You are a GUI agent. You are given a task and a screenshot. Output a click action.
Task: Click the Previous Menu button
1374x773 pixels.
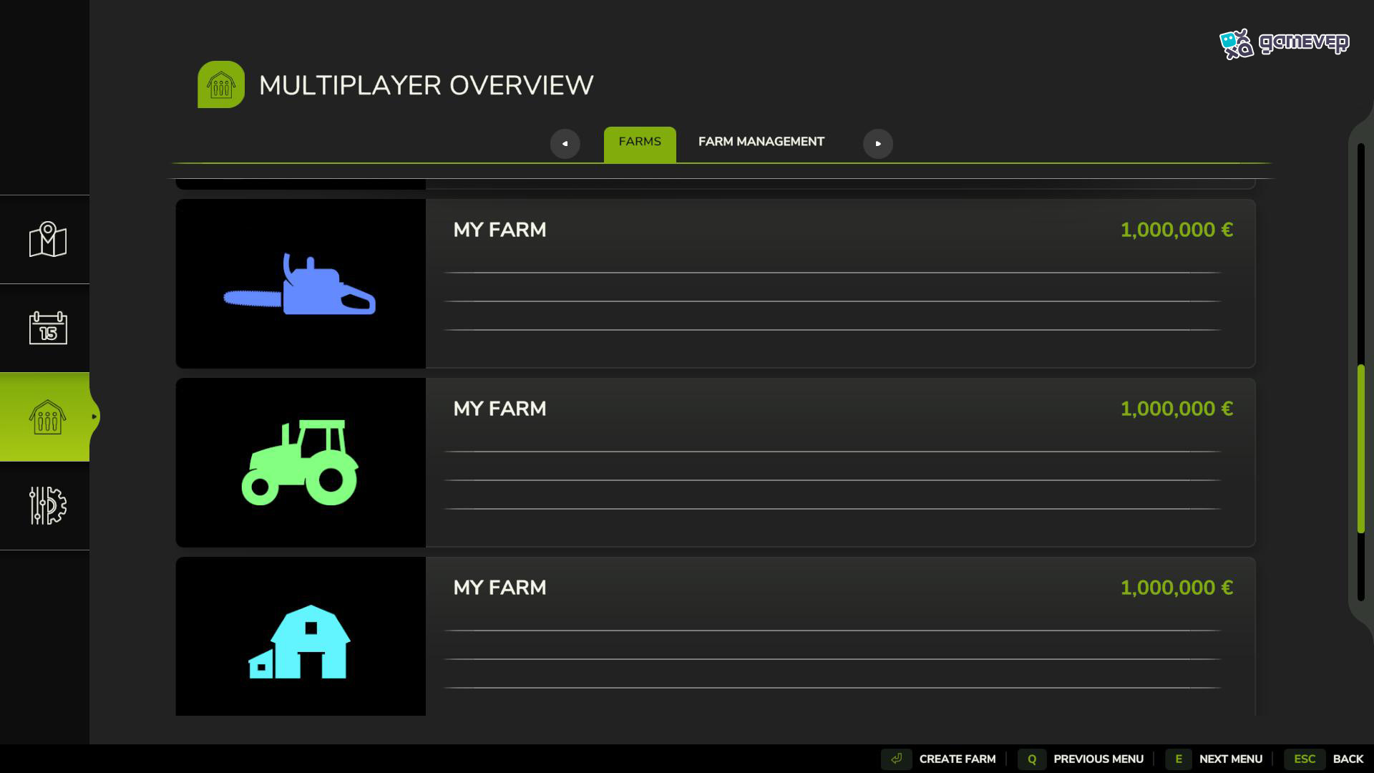pyautogui.click(x=1098, y=759)
